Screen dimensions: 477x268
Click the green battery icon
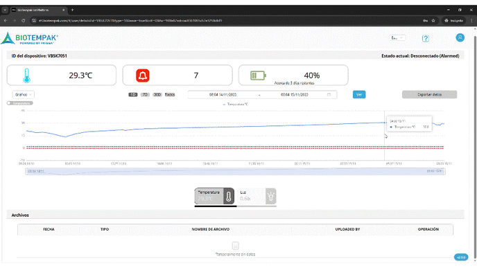click(x=258, y=75)
